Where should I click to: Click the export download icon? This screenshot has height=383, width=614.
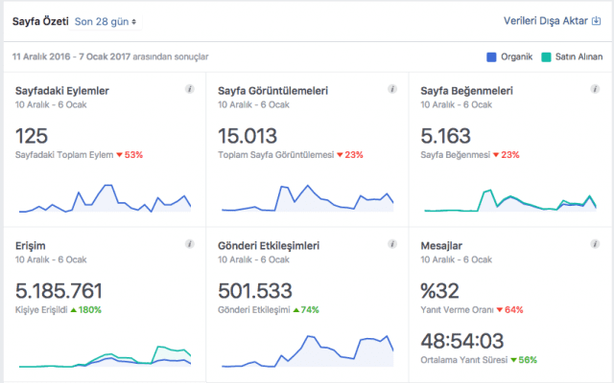[597, 20]
